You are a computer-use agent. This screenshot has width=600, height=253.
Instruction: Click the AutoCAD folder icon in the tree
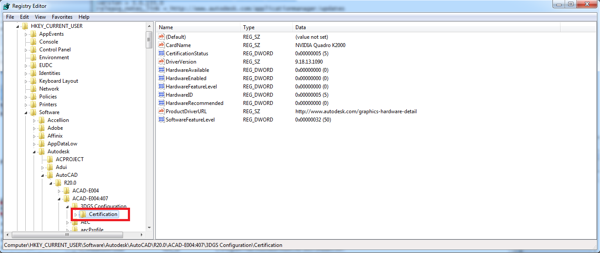[51, 175]
